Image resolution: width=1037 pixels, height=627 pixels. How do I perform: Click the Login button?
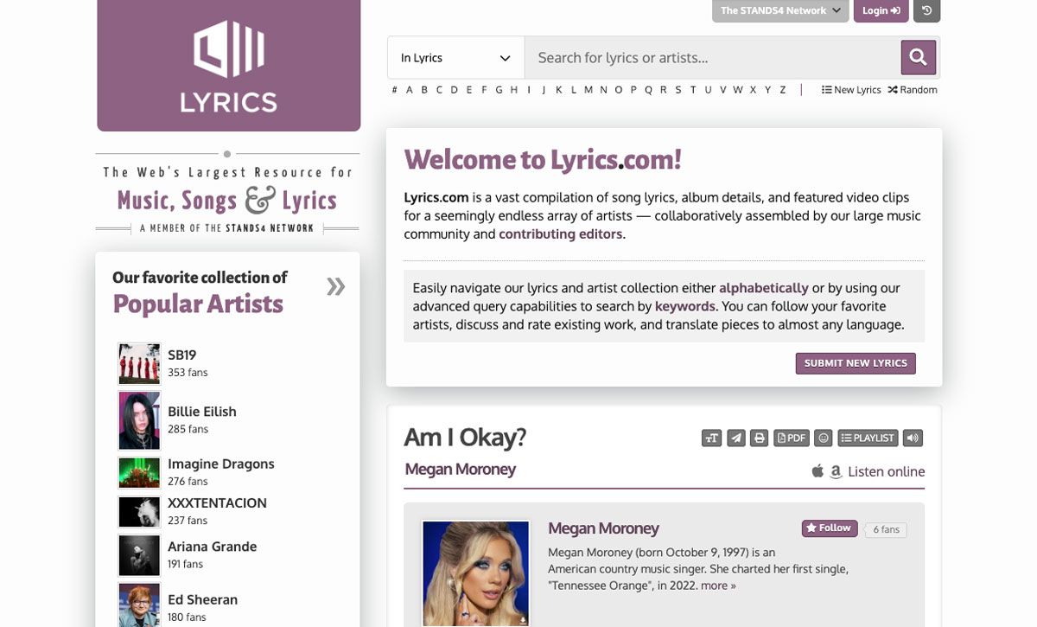pyautogui.click(x=881, y=10)
